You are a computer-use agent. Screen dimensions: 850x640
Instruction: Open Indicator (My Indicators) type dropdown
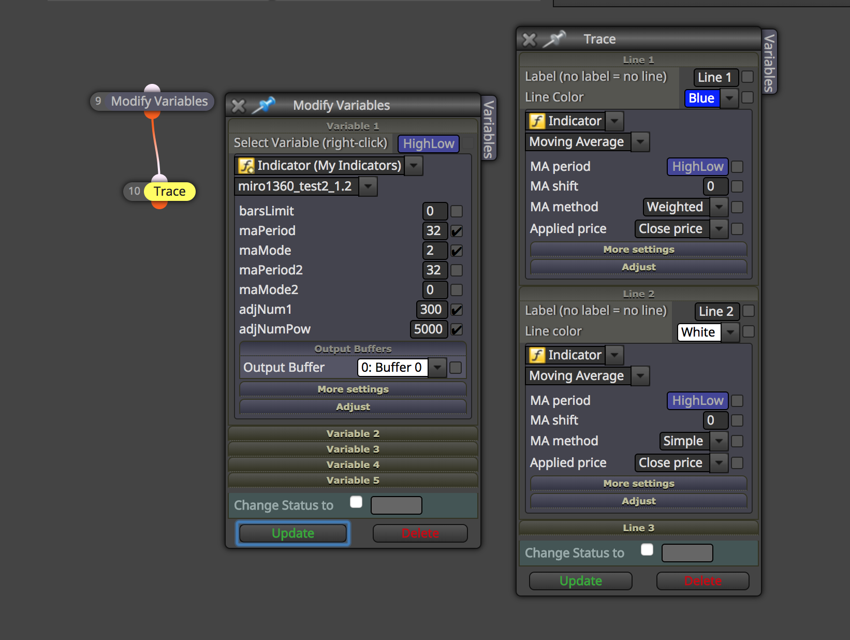click(x=414, y=166)
